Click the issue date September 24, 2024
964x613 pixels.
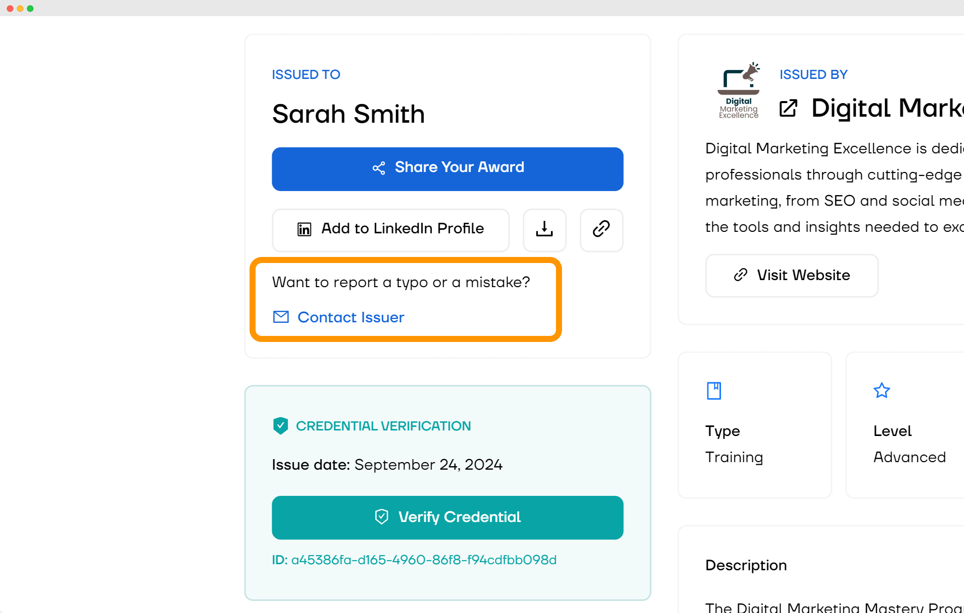428,465
